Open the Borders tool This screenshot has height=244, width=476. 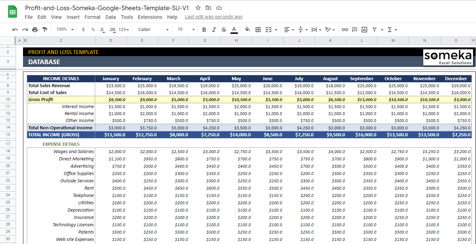258,30
